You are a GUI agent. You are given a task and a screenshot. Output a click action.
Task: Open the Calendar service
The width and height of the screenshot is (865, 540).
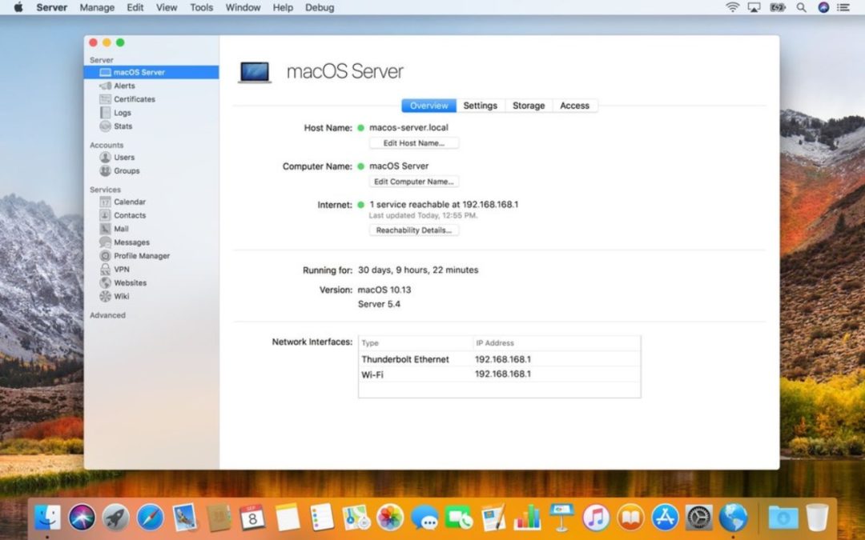130,202
